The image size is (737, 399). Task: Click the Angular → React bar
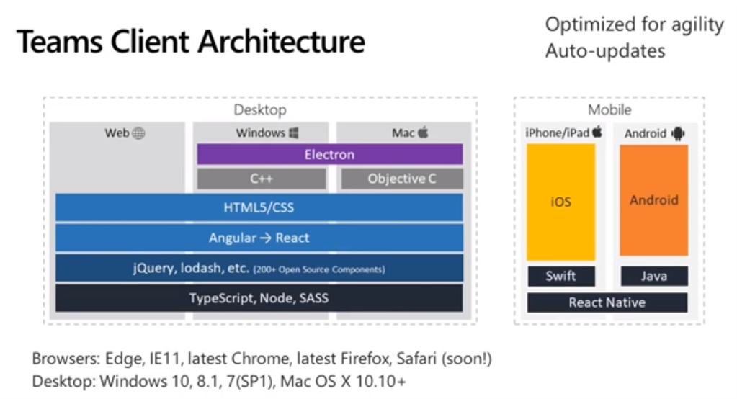click(x=259, y=238)
